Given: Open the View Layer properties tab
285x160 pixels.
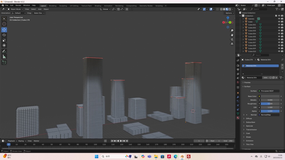Looking at the screenshot, I should tap(238, 74).
